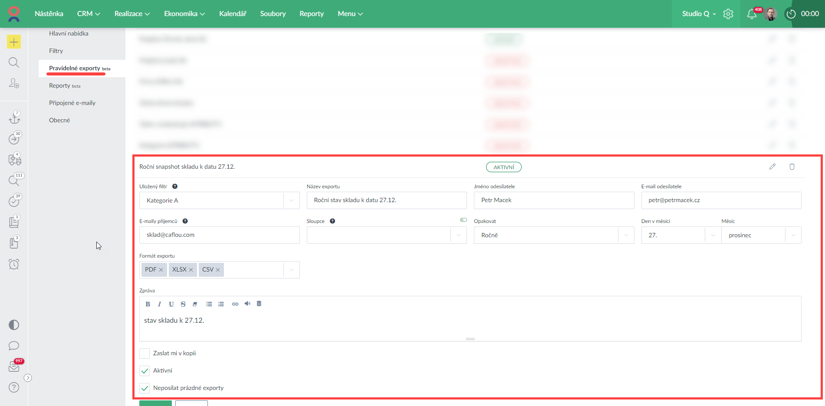Check the 'Zaslat mi v kopii' checkbox

tap(145, 354)
